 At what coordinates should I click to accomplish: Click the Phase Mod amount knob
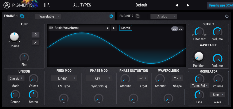(x=99, y=98)
